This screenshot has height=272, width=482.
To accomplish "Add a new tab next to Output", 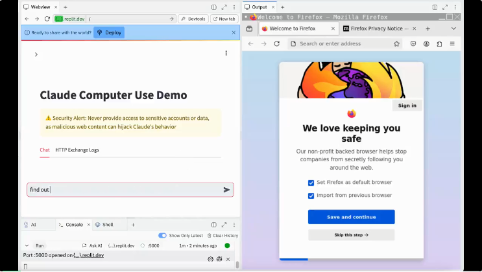I will (x=282, y=7).
